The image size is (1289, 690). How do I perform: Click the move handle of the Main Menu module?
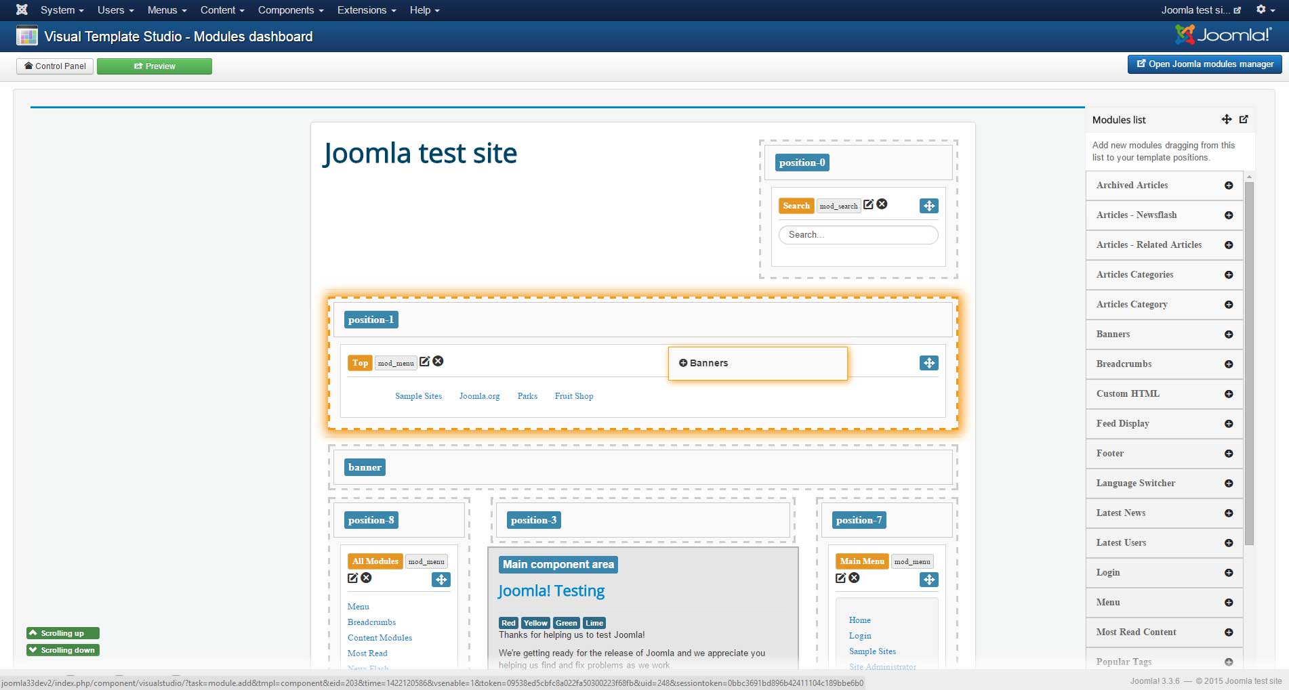[929, 580]
